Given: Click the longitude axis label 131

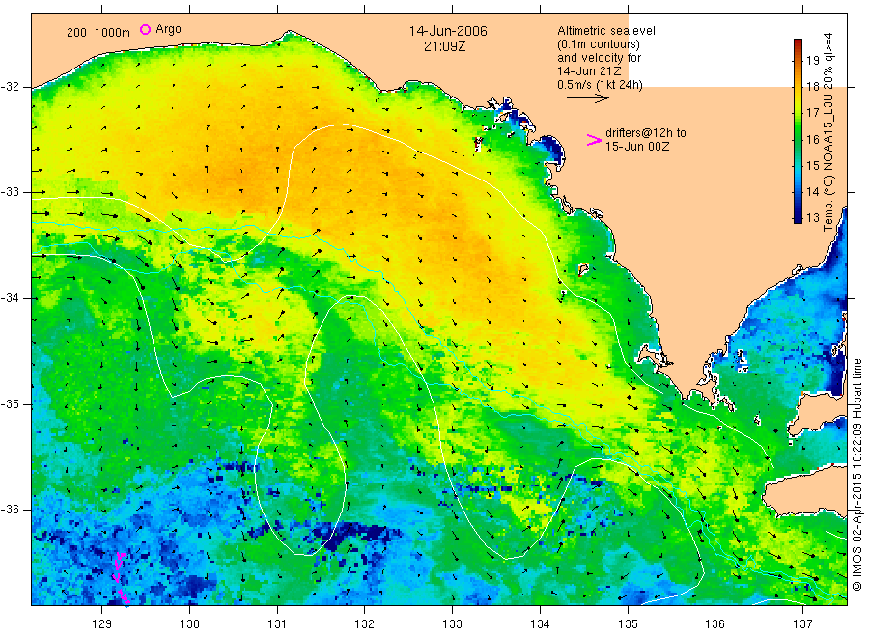Looking at the screenshot, I should pos(277,623).
